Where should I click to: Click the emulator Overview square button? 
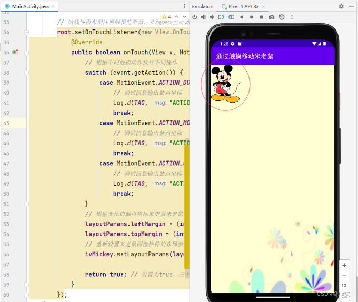click(262, 17)
